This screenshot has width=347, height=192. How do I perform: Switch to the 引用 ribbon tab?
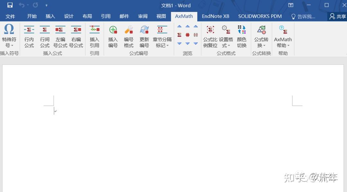point(106,16)
